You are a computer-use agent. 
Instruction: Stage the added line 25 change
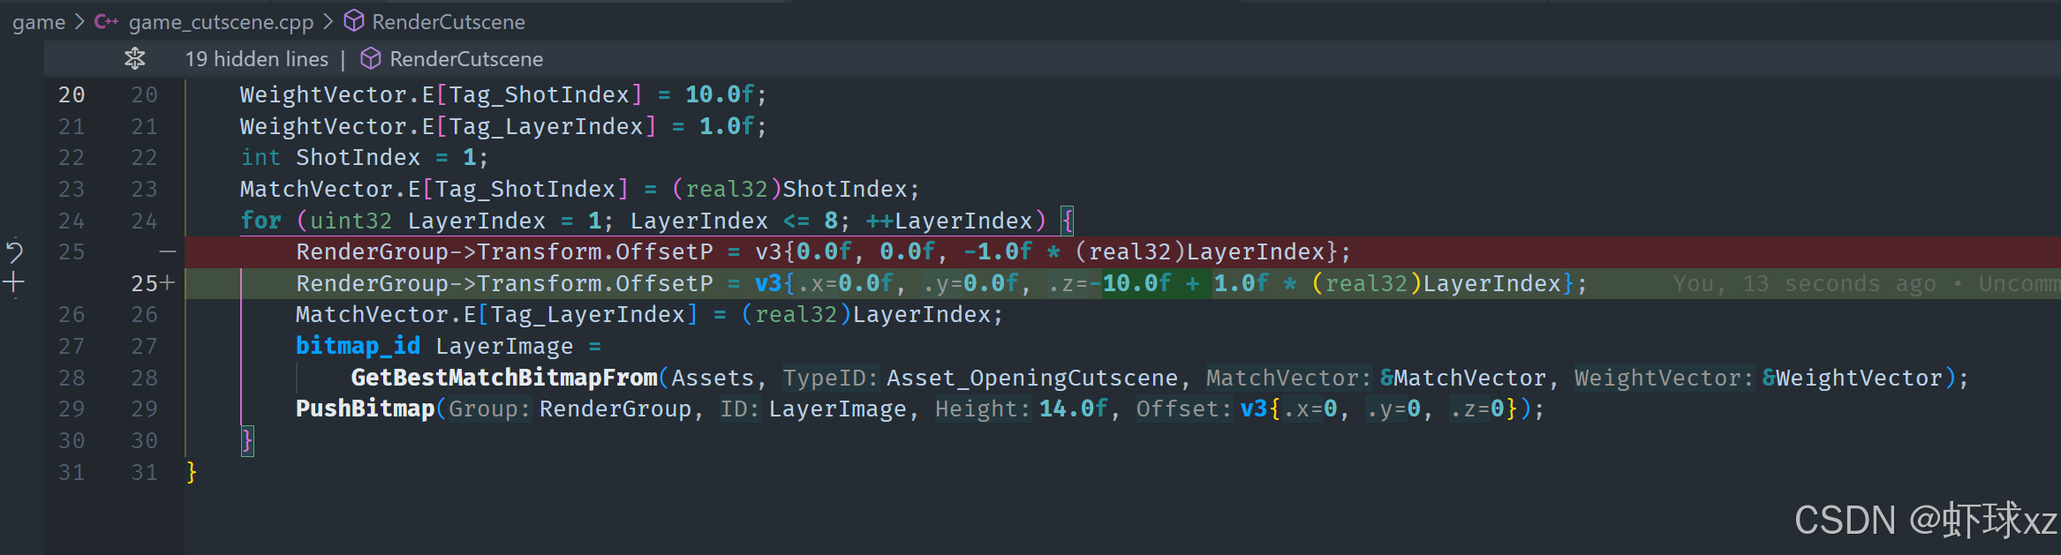[14, 283]
